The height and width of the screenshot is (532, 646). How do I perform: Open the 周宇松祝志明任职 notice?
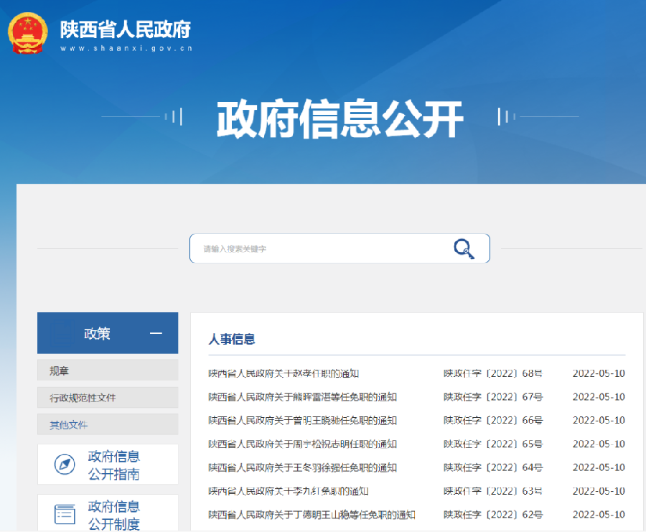[x=302, y=444]
